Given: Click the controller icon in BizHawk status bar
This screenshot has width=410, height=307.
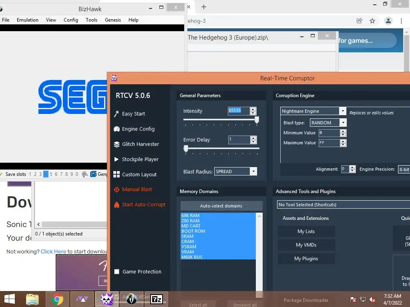Looking at the screenshot, I should [85, 174].
